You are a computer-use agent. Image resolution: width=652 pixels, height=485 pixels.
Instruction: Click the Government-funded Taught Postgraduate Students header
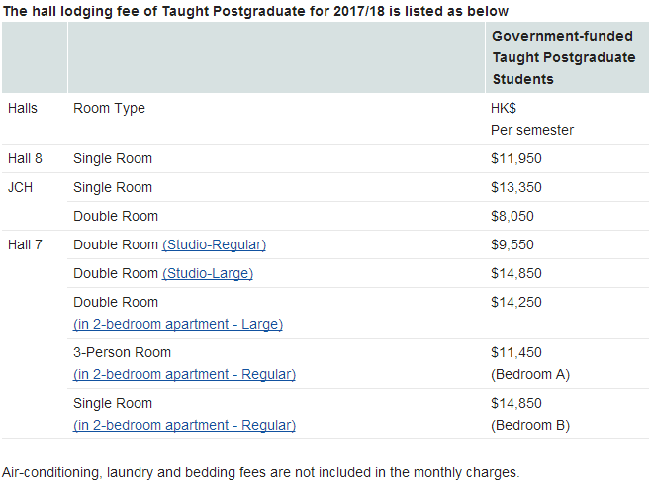[563, 57]
